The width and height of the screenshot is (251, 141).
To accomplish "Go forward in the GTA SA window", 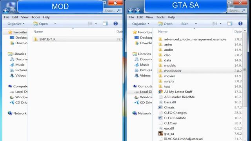I will (138, 11).
